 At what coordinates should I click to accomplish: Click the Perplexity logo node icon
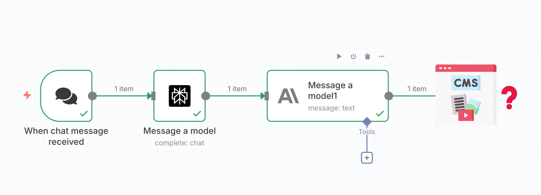click(x=180, y=96)
